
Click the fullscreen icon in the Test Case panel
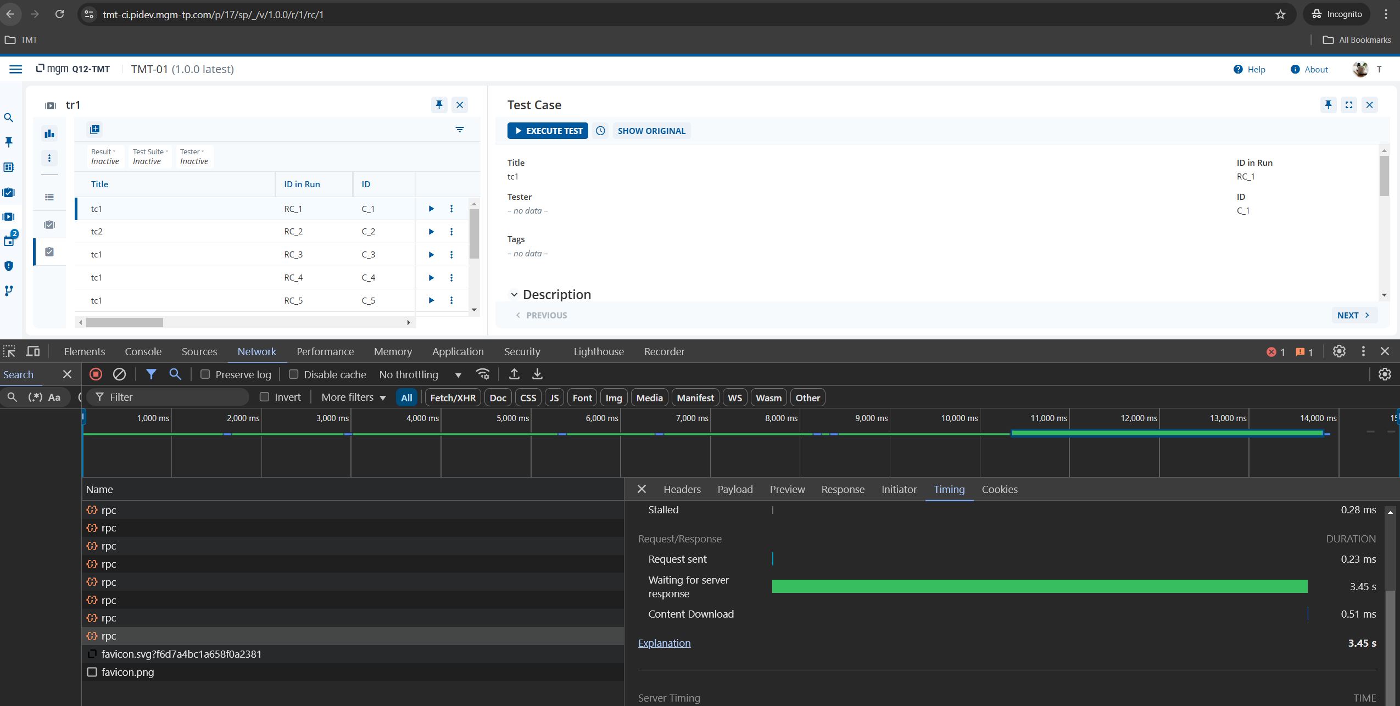point(1349,105)
